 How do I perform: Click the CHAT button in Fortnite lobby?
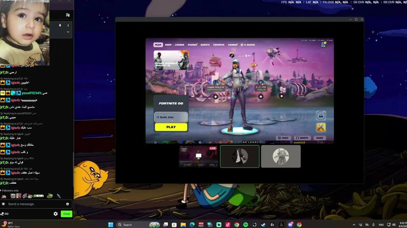(283, 138)
